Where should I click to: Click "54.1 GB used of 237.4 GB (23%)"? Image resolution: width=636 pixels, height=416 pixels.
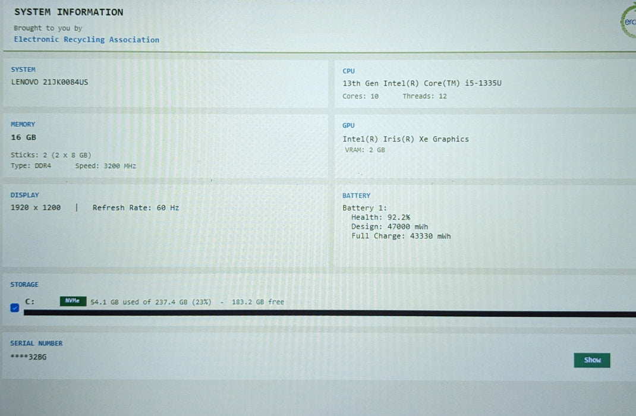click(x=151, y=302)
